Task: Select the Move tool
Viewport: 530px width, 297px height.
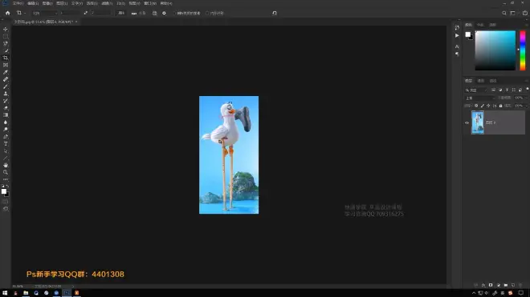Action: [x=6, y=30]
